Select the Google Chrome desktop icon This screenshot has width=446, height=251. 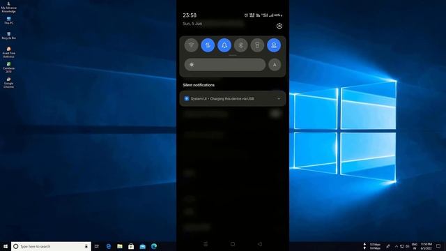[x=8, y=82]
